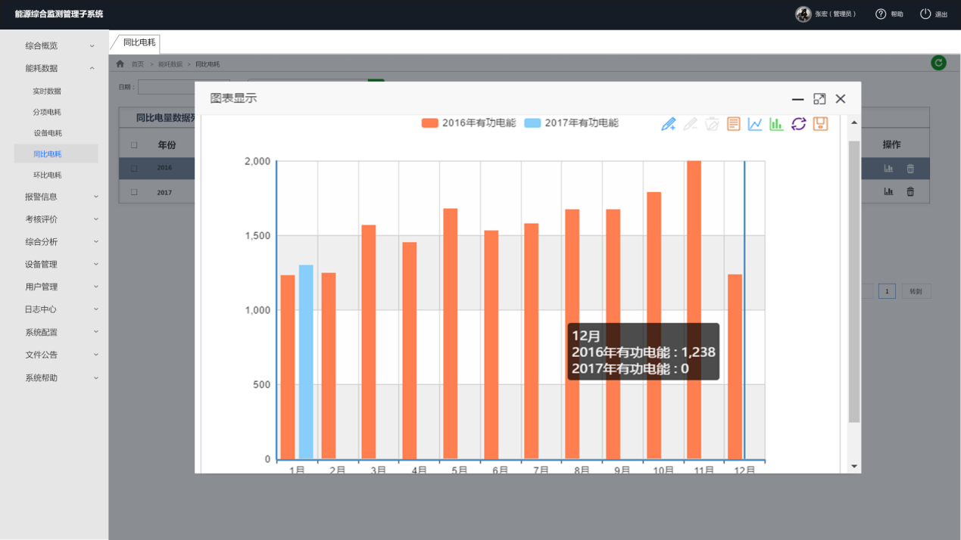Toggle the select-all header checkbox
Screen dimensions: 961x540
(x=134, y=145)
